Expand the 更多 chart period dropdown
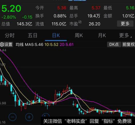The width and height of the screenshot is (135, 125). [125, 35]
